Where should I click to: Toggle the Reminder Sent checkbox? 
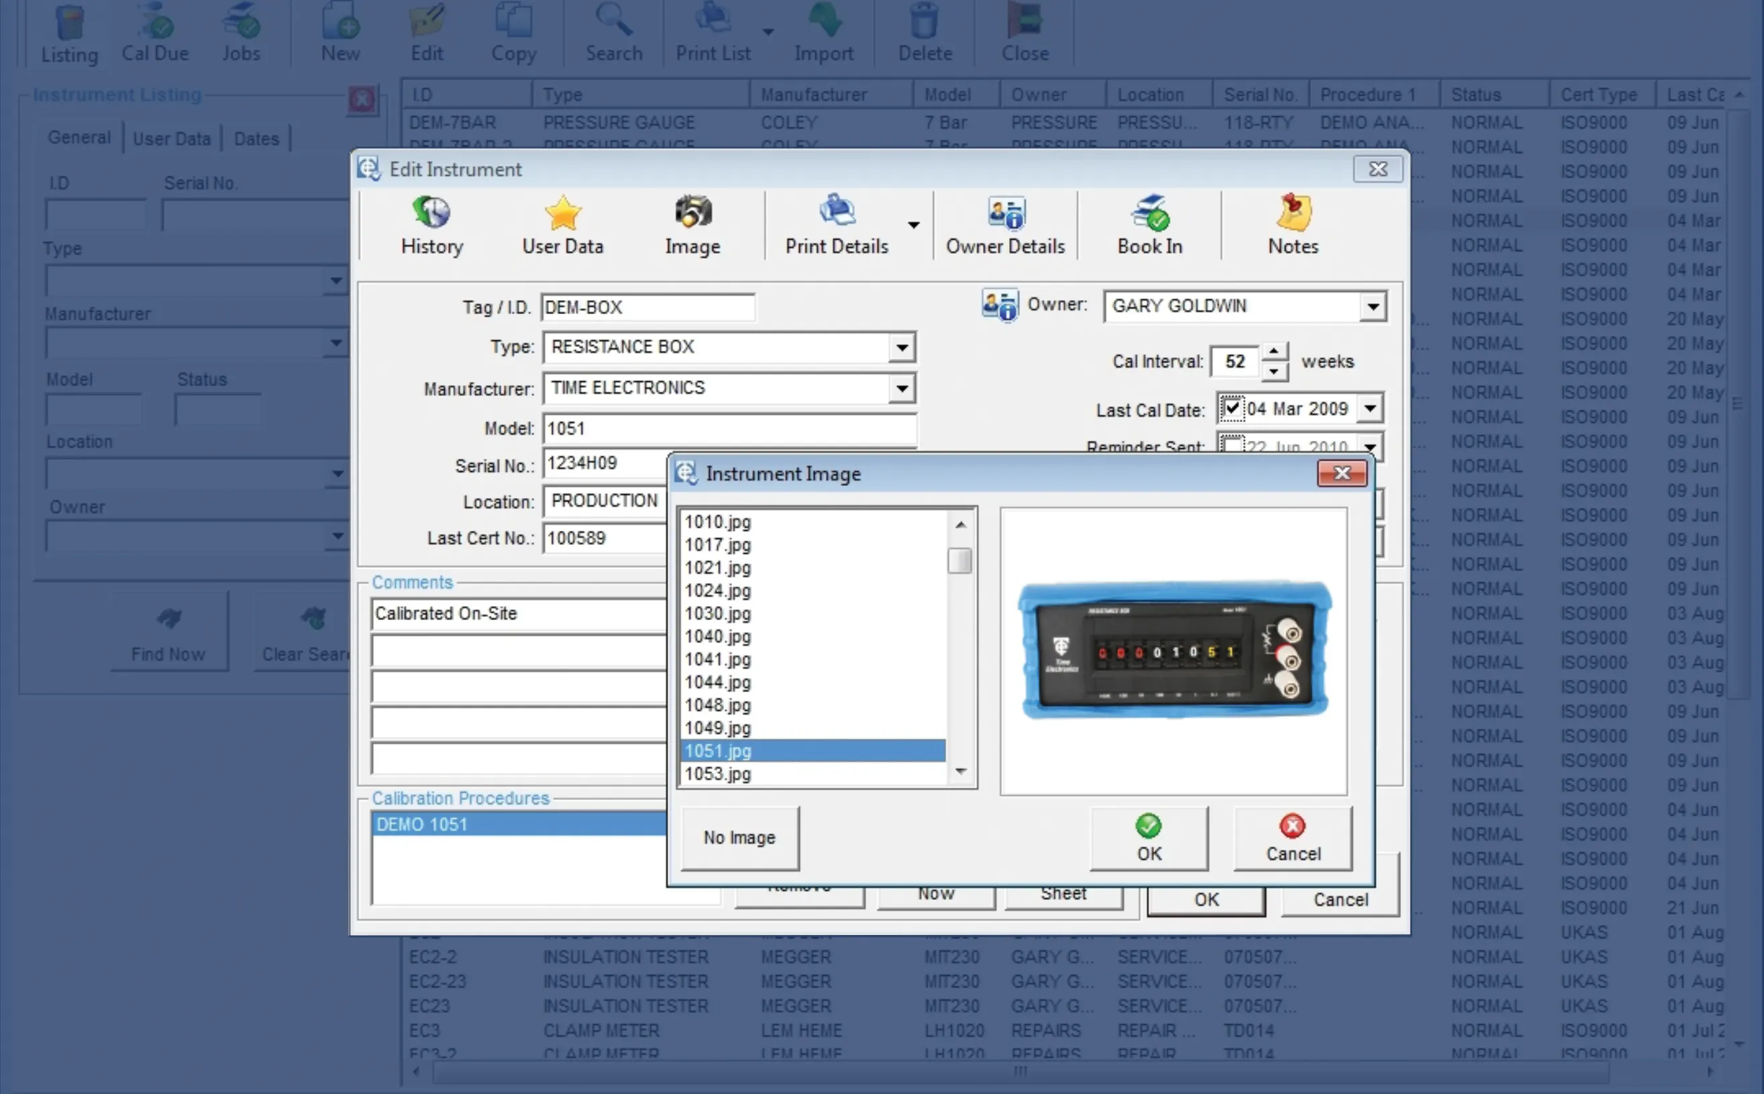[x=1233, y=446]
